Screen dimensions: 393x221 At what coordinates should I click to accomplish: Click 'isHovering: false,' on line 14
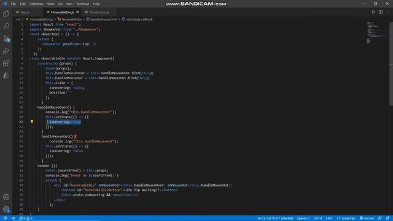point(67,88)
